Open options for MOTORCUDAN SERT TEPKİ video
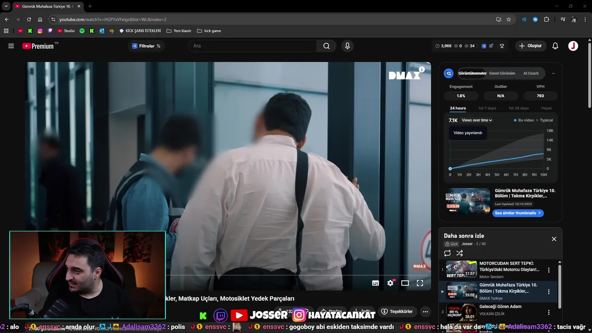 pyautogui.click(x=549, y=270)
